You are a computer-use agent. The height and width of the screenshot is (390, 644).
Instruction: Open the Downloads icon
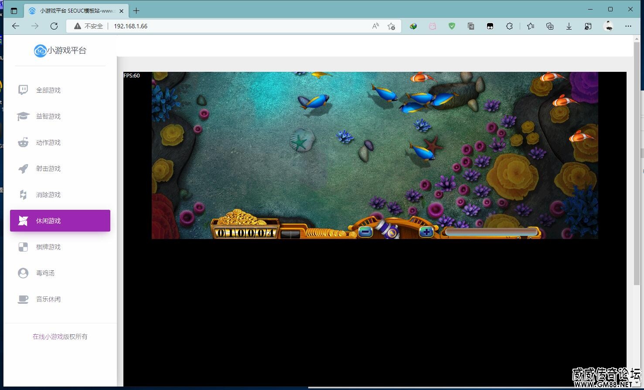(569, 26)
